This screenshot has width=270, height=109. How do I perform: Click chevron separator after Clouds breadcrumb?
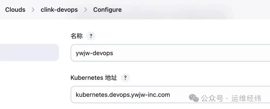point(33,10)
